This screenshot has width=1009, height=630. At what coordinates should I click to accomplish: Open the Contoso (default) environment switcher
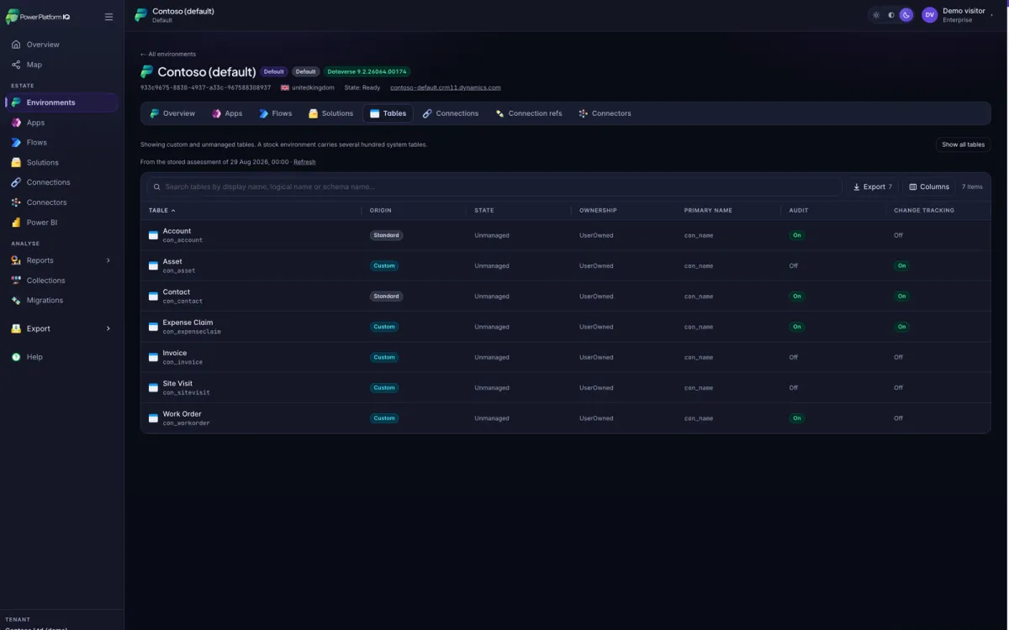(x=175, y=15)
